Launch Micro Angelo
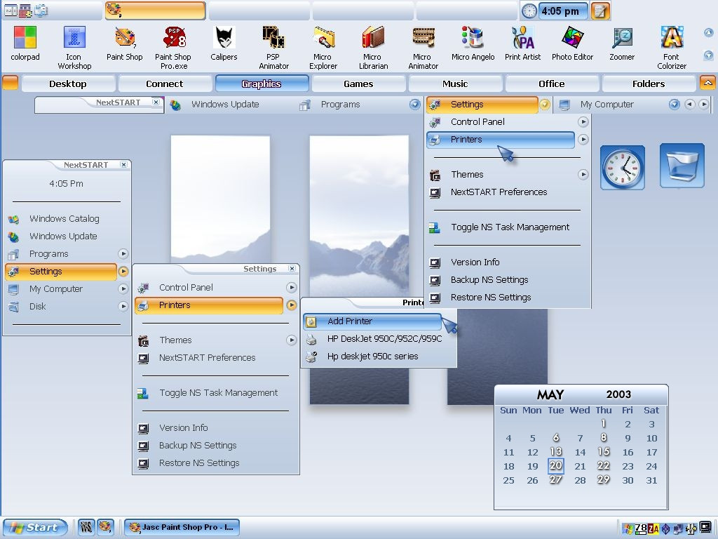The height and width of the screenshot is (539, 718). 473,44
